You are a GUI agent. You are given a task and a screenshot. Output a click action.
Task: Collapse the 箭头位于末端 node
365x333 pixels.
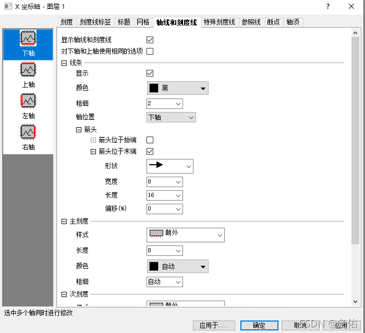pos(93,152)
